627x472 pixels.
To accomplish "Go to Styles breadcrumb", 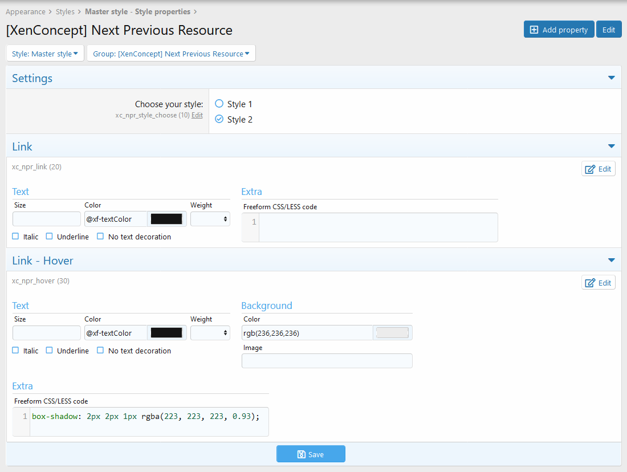I will pos(65,11).
